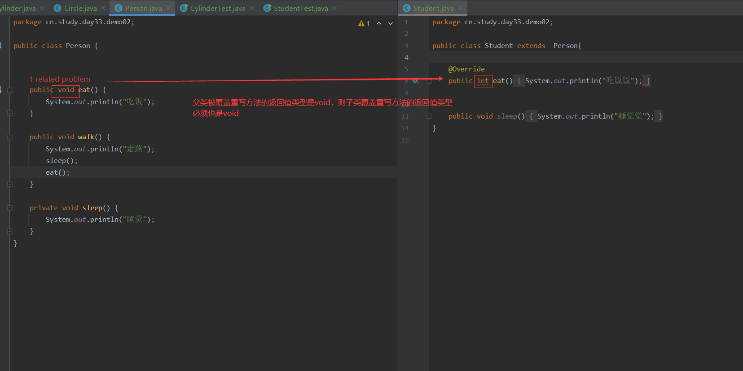
Task: Click the override gutter icon beside Student eat()
Action: (415, 81)
